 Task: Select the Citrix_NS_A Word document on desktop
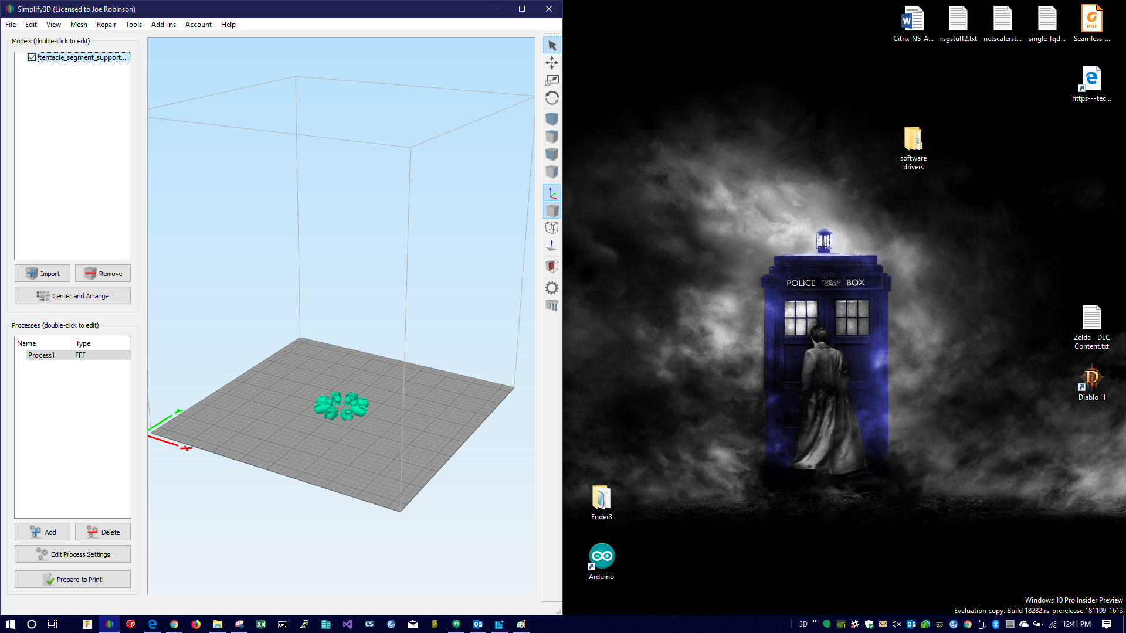tap(913, 24)
